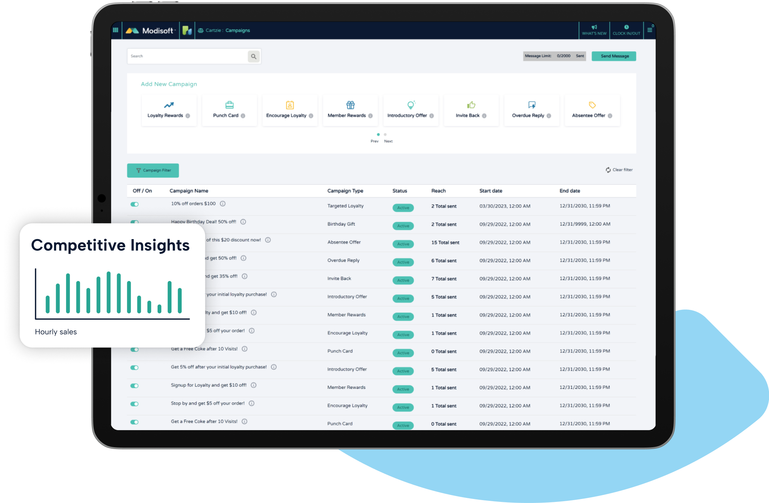
Task: Select the Punch Card campaign card
Action: tap(229, 110)
